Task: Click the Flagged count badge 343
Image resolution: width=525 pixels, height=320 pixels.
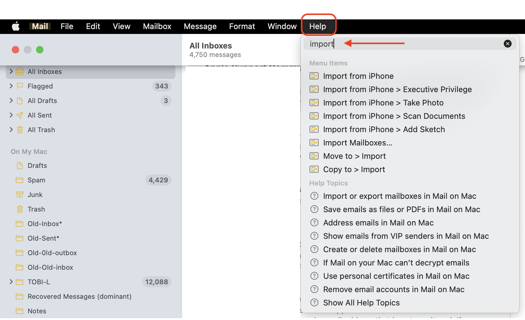Action: [161, 86]
